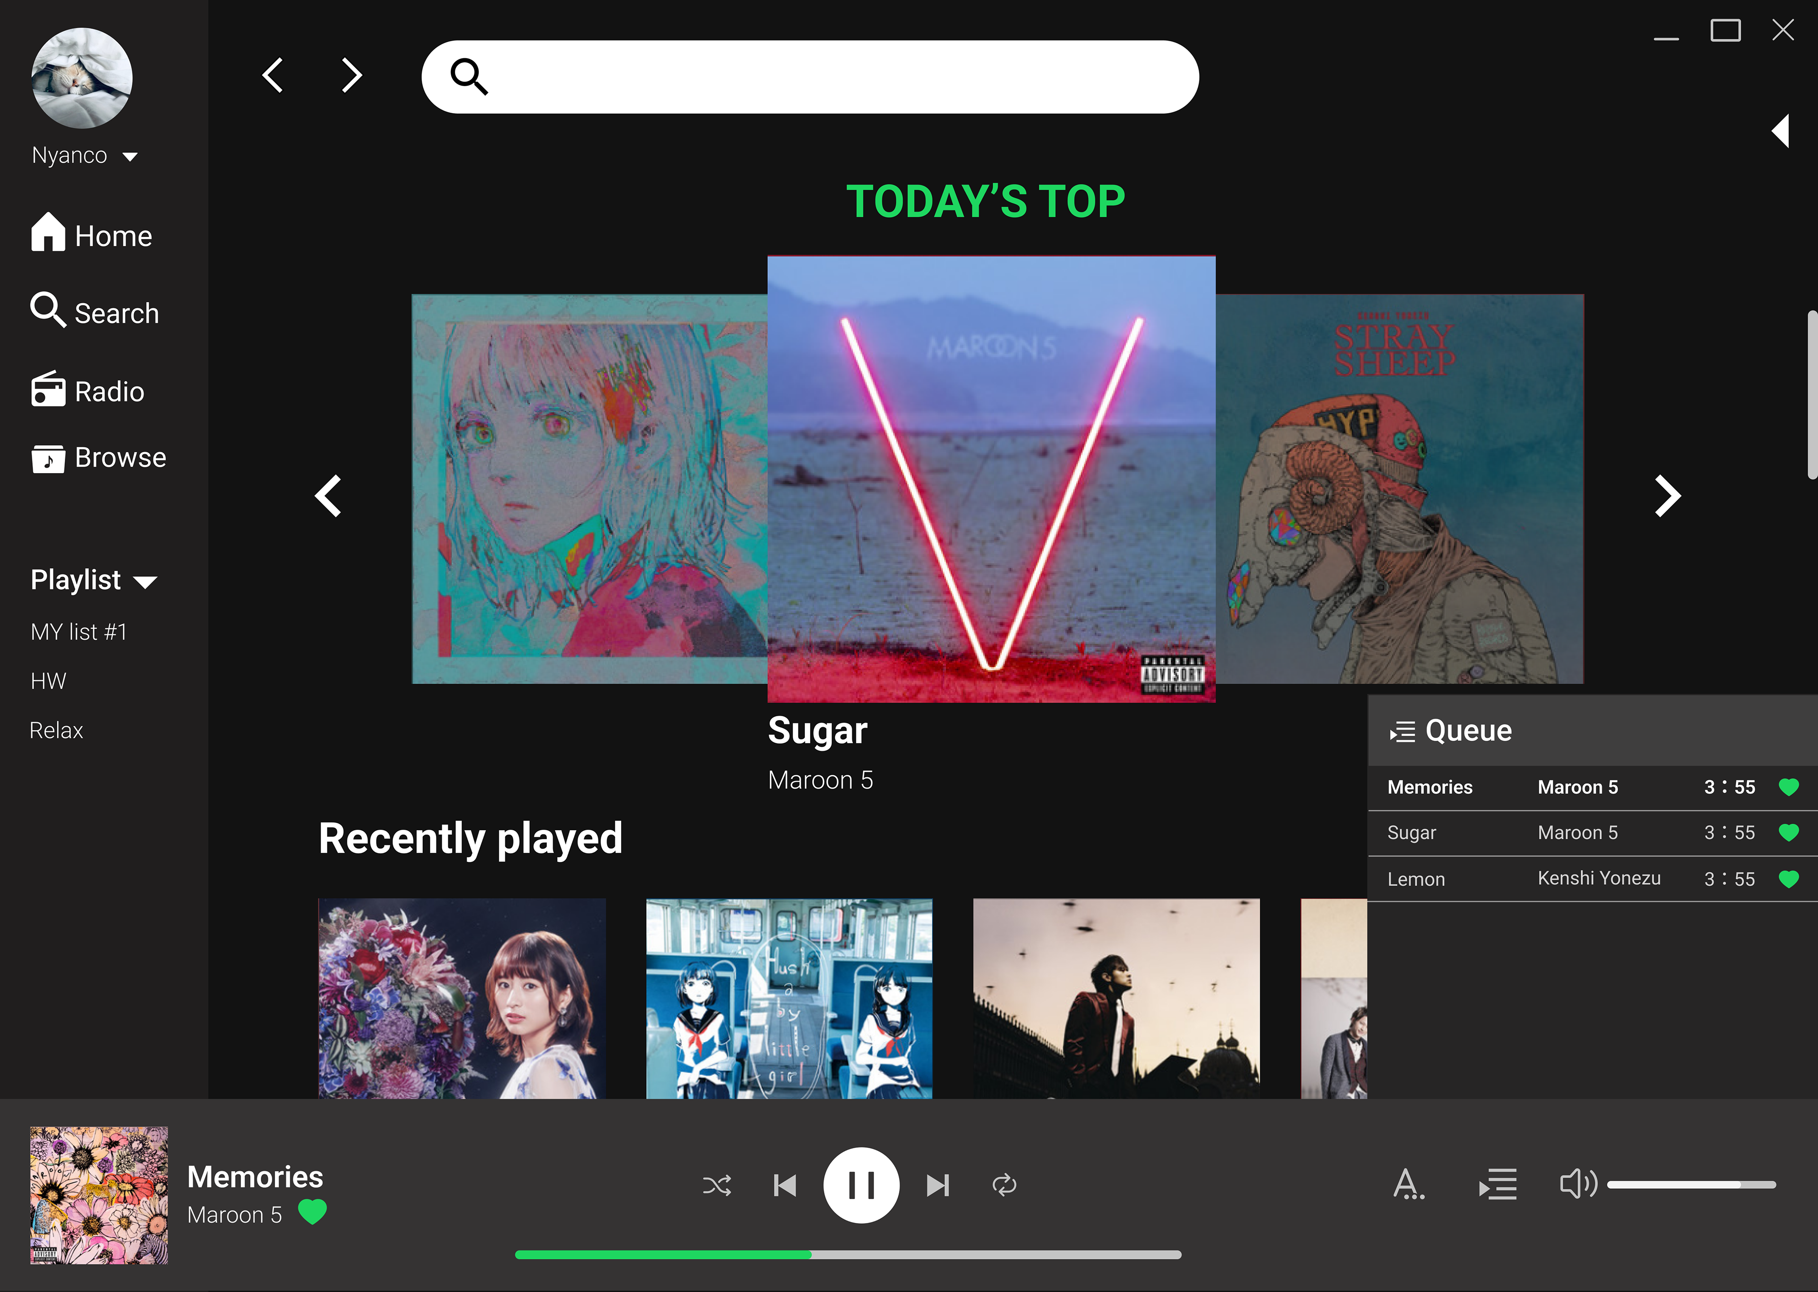Open Nyanco profile avatar picture
Image resolution: width=1818 pixels, height=1292 pixels.
coord(82,78)
